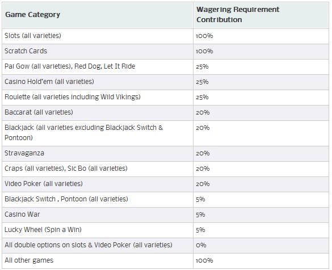Select the Scratch Cards row
The width and height of the screenshot is (332, 270).
165,52
